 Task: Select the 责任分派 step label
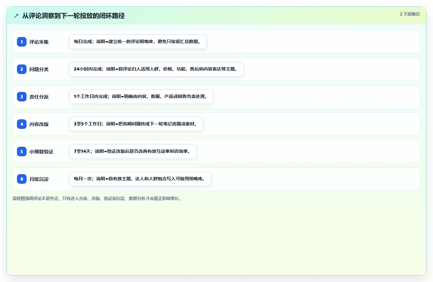click(x=39, y=97)
